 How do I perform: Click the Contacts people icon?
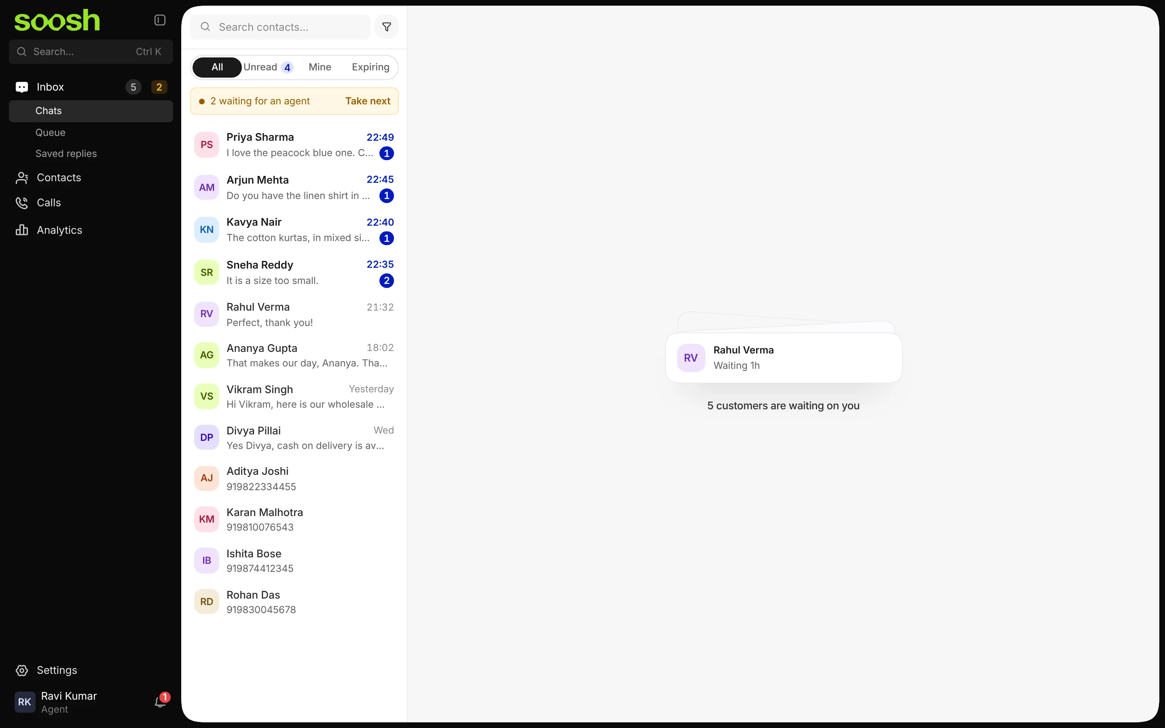click(22, 178)
